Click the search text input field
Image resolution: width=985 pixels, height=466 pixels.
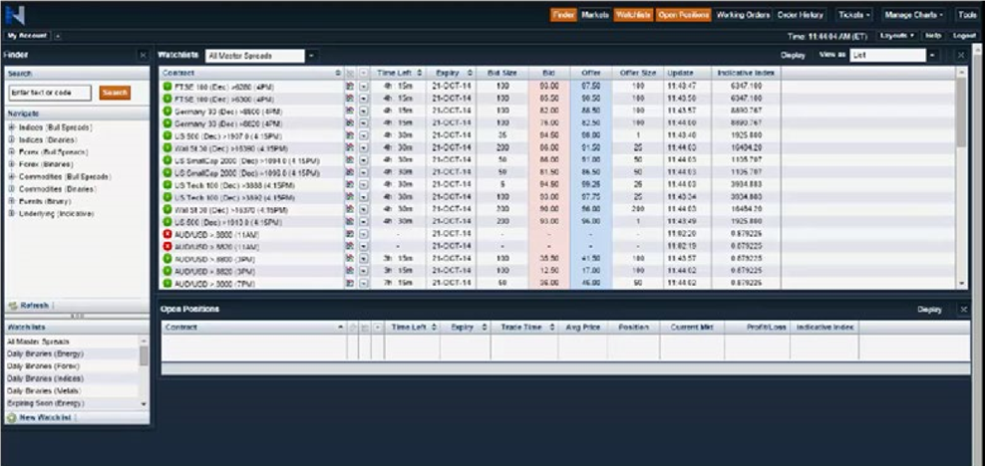50,93
